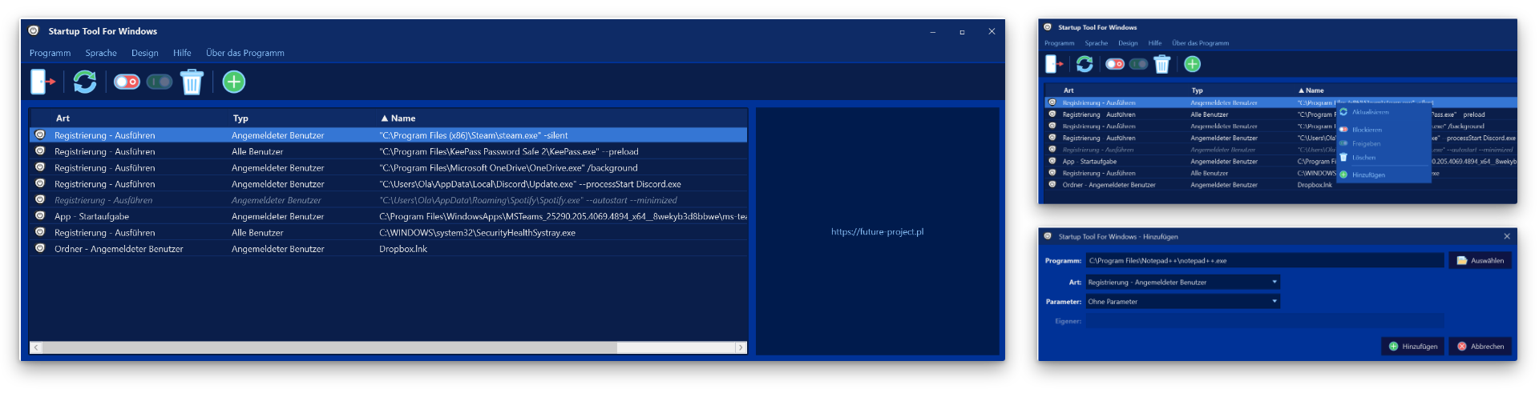Click the row icon beside the Discord Update.exe entry in main window

coord(39,183)
